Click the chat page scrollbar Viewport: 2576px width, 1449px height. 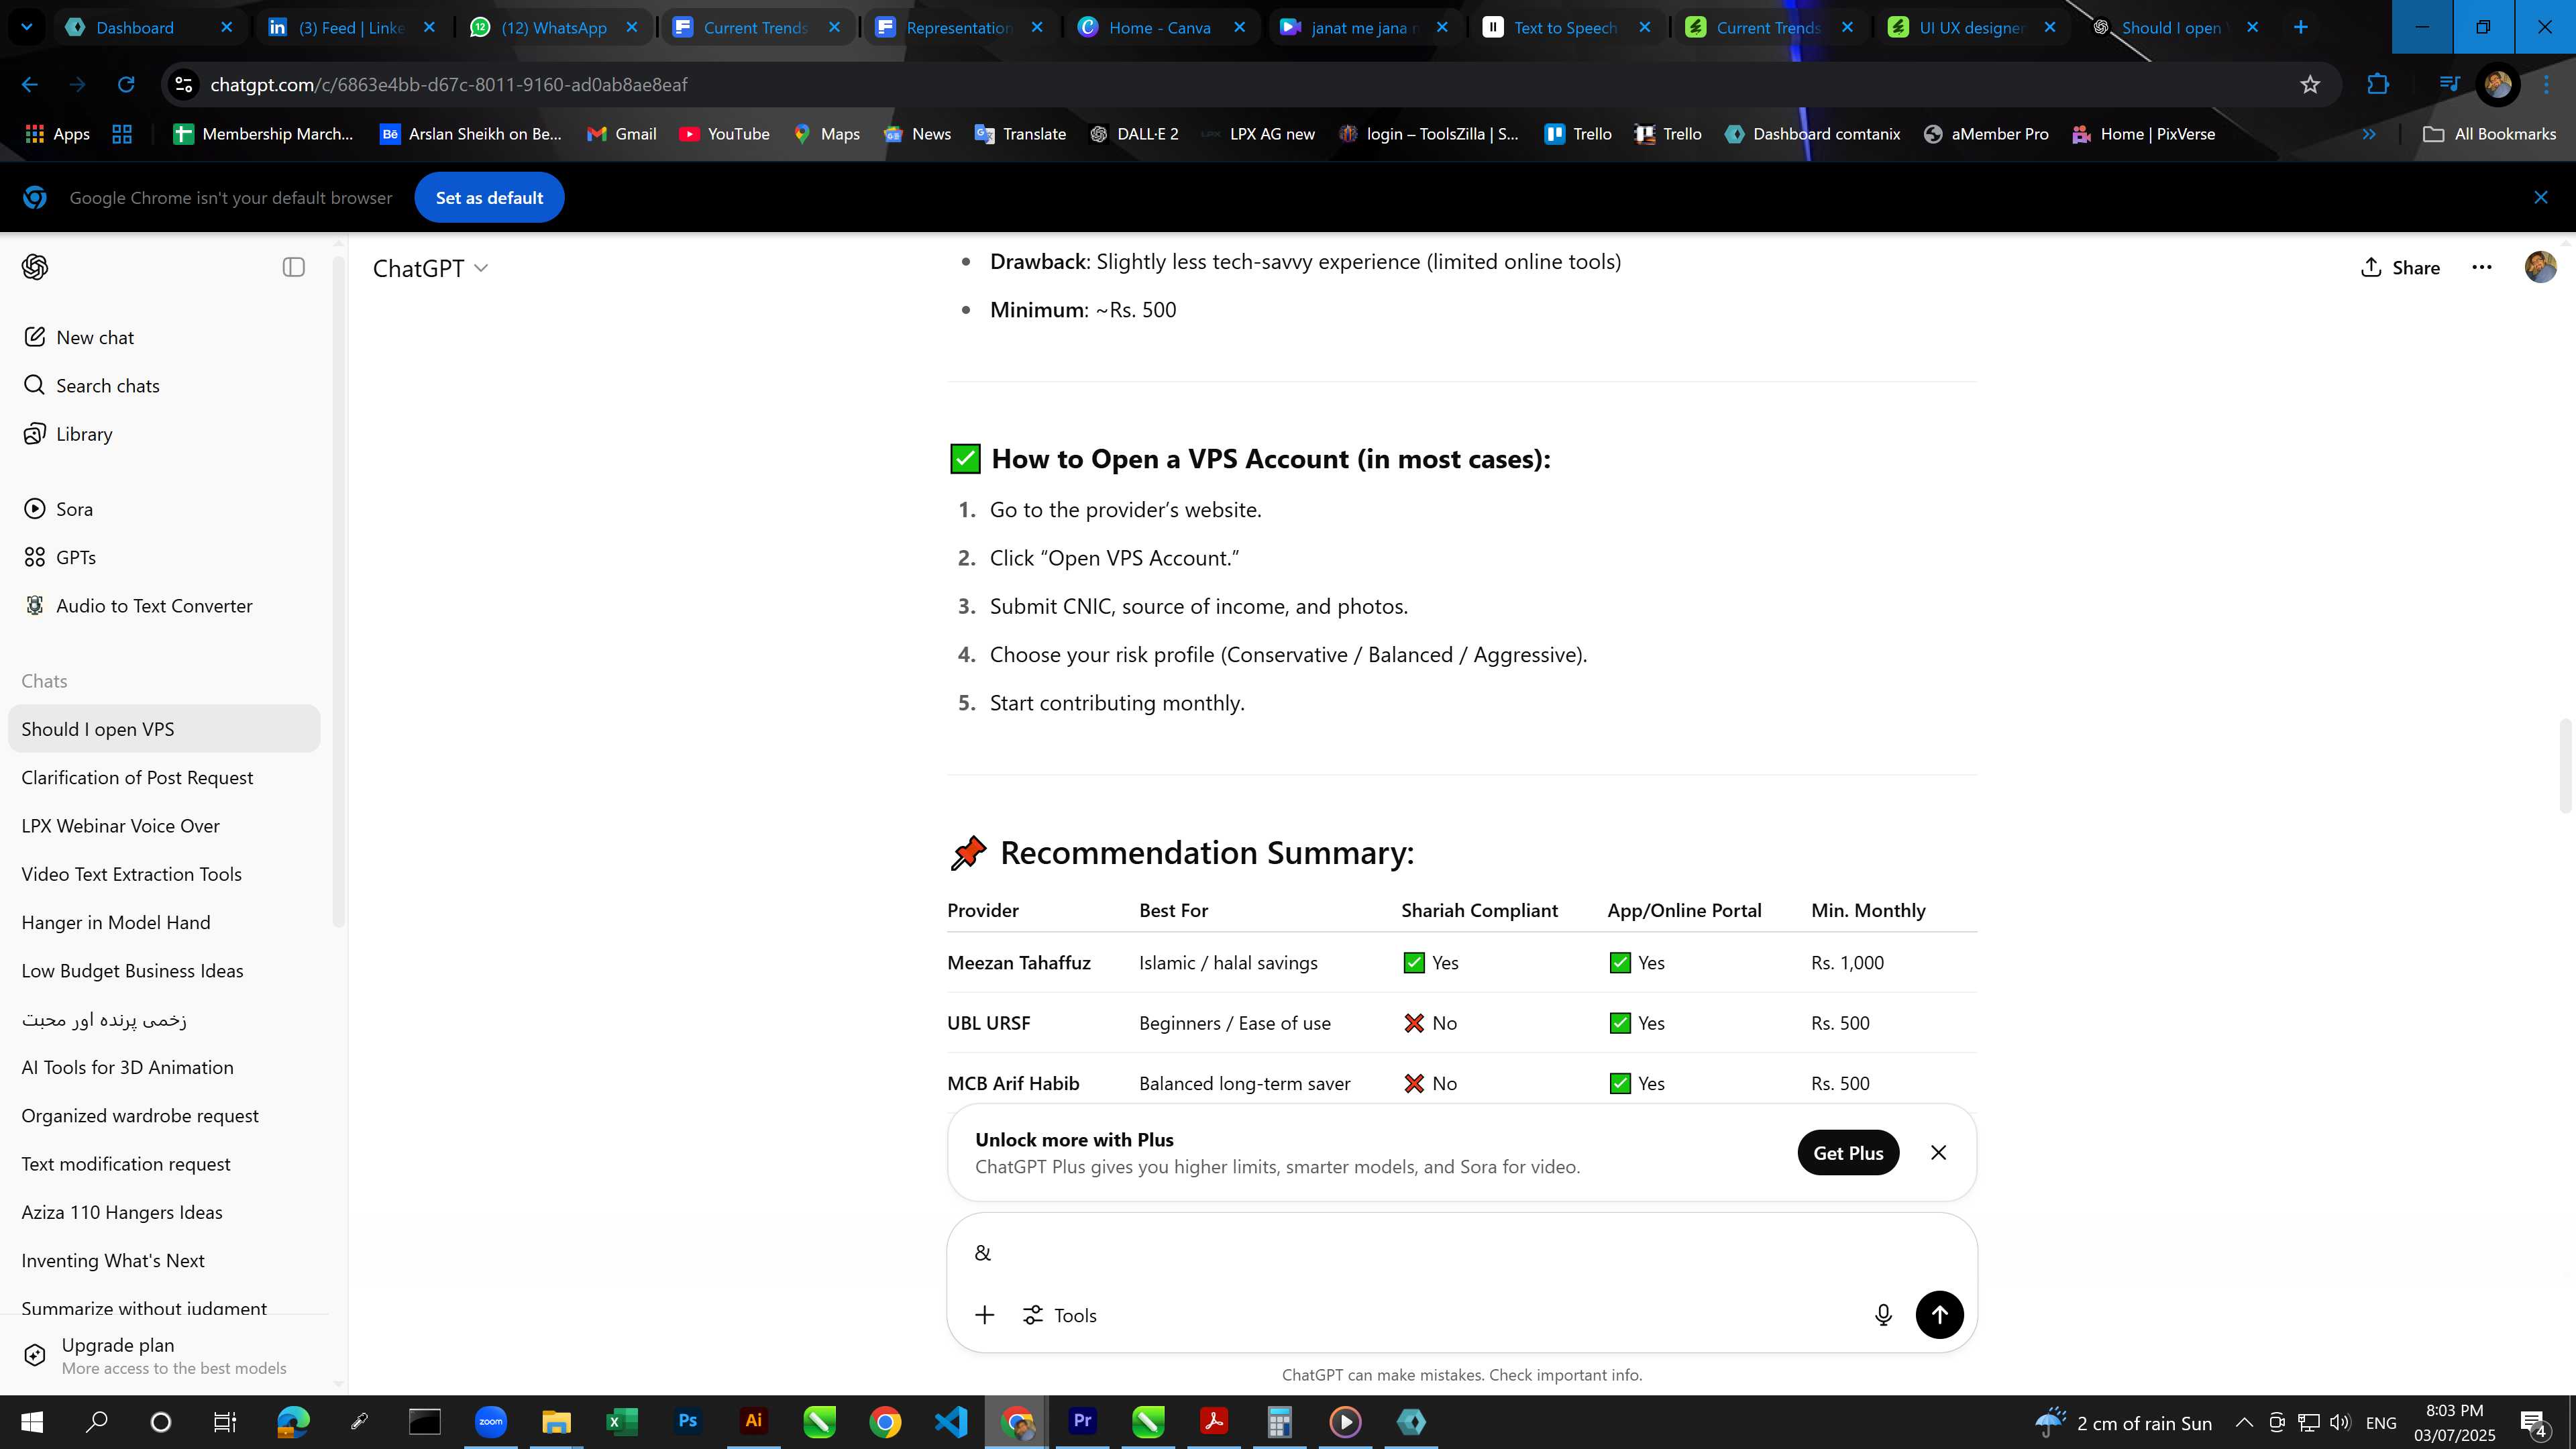coord(2567,765)
